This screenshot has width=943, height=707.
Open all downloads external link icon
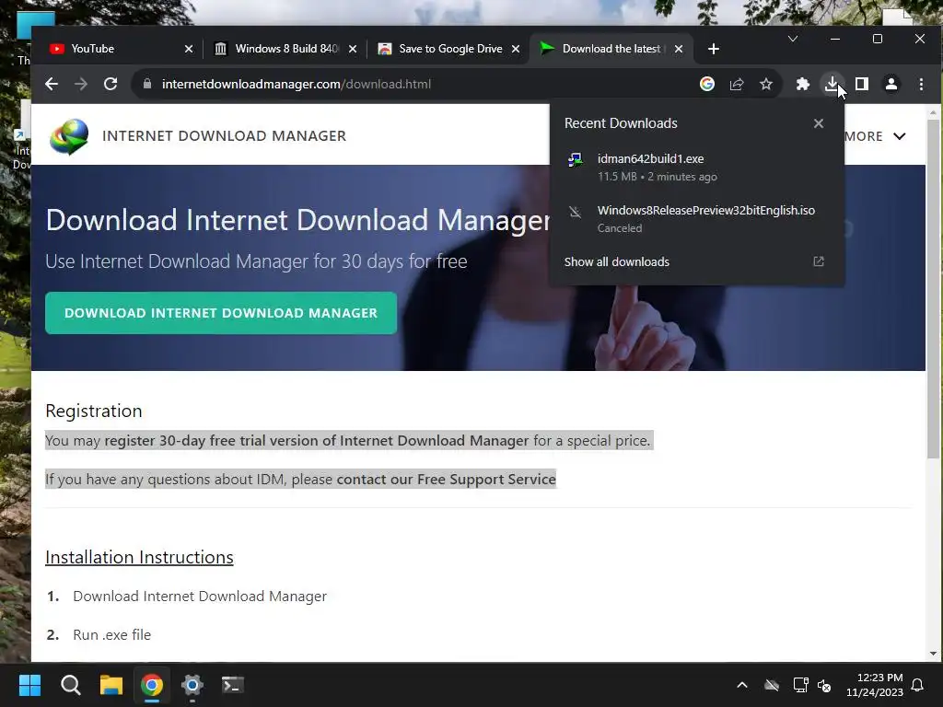(x=819, y=261)
